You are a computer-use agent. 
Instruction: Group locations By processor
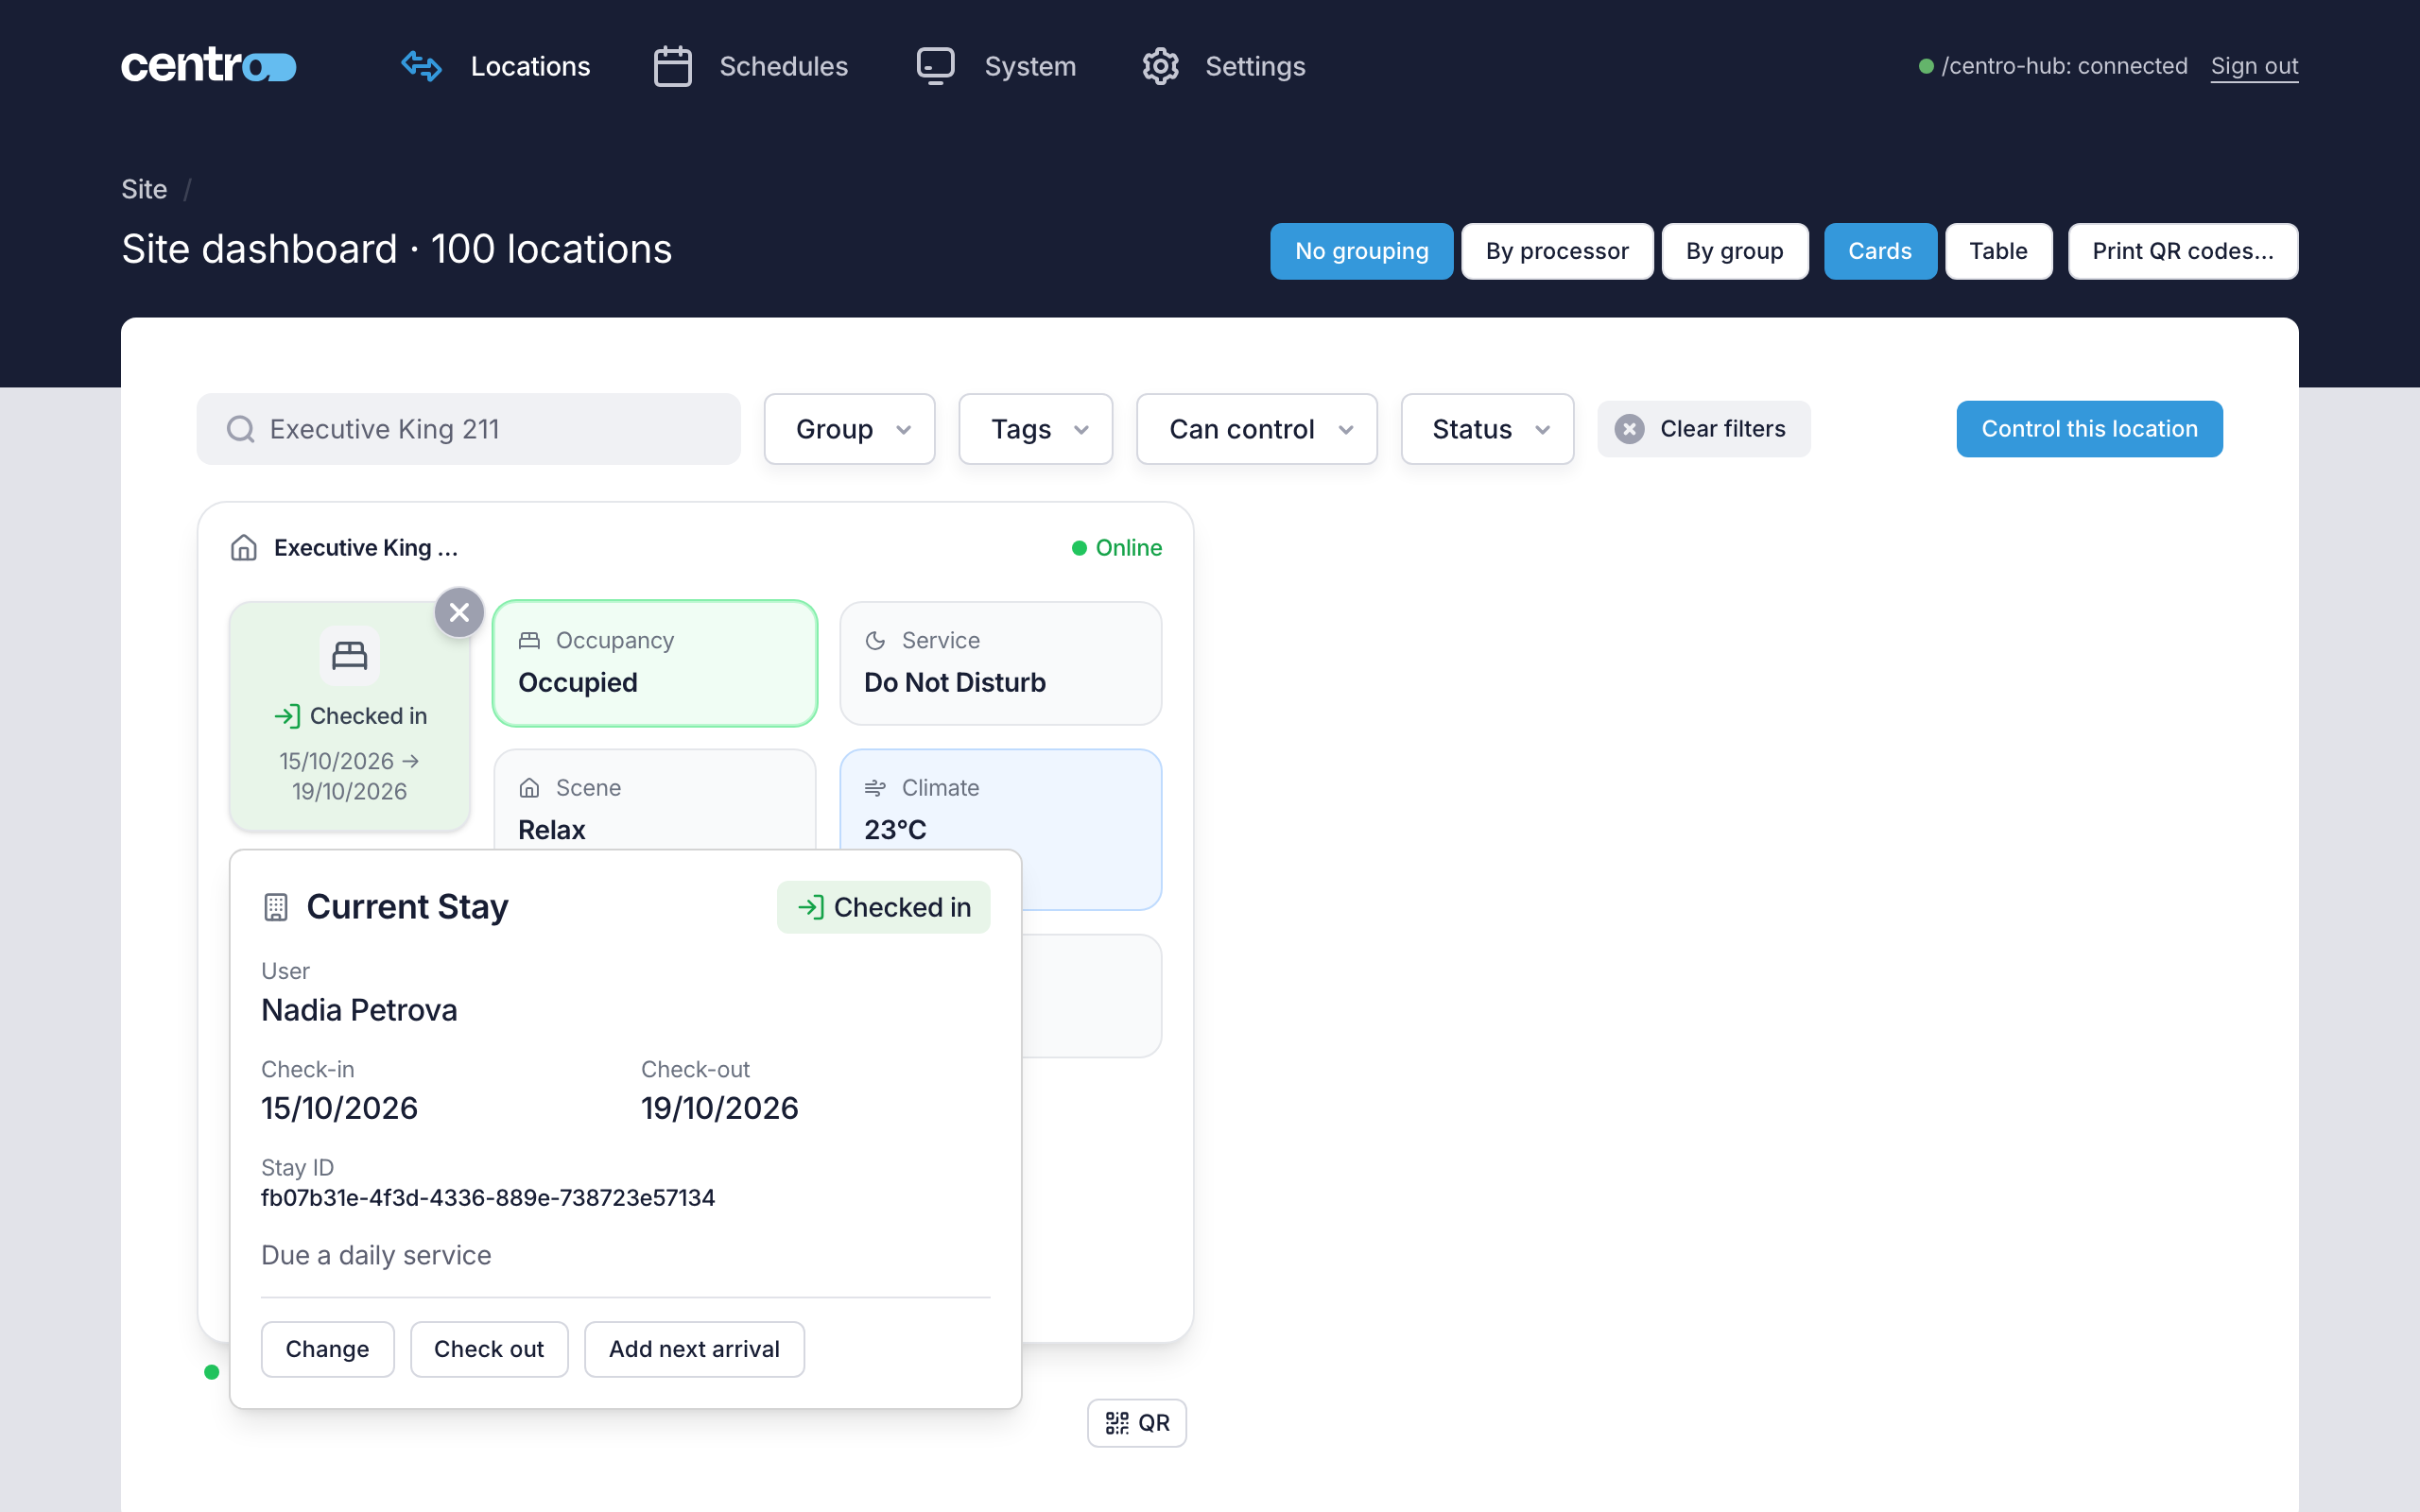click(x=1556, y=251)
